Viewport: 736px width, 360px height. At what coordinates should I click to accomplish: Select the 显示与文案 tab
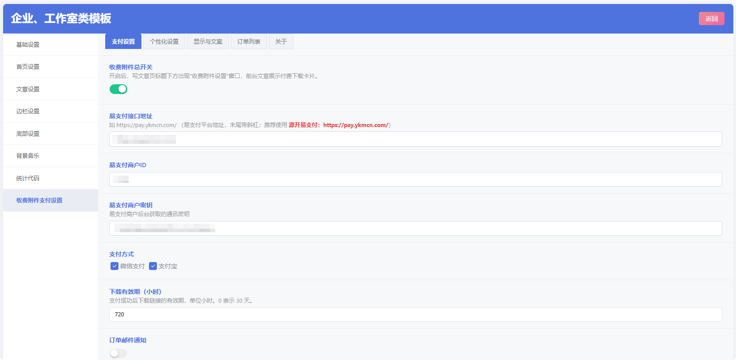coord(208,41)
